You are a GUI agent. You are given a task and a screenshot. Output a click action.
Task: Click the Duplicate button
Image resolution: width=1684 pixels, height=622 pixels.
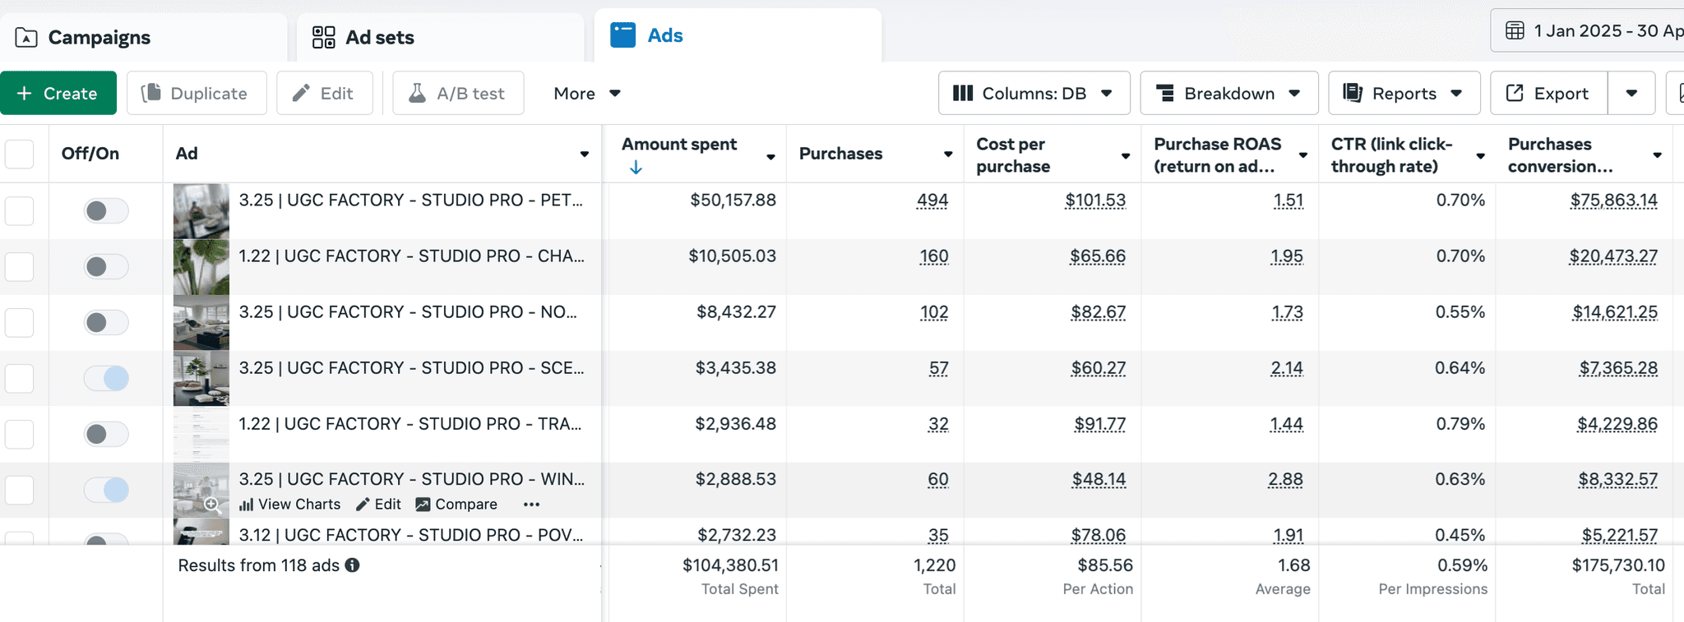[x=197, y=93]
